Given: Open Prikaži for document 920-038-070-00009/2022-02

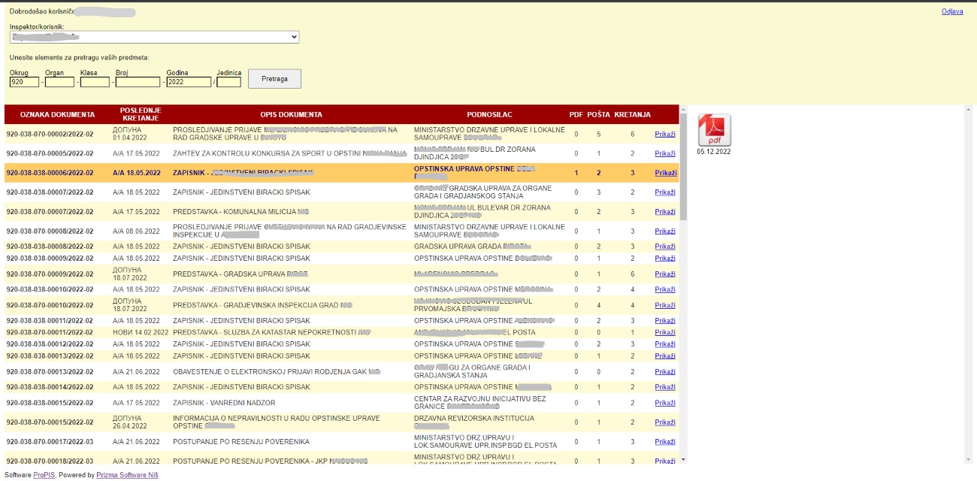Looking at the screenshot, I should pos(665,274).
